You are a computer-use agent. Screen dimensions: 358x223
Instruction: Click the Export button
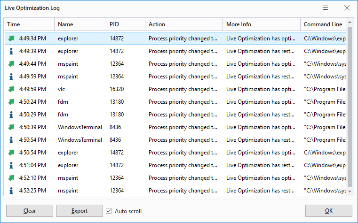coord(79,211)
